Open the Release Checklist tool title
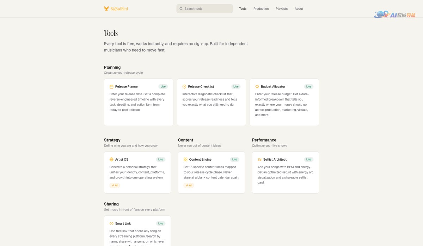This screenshot has width=423, height=246. (x=201, y=86)
